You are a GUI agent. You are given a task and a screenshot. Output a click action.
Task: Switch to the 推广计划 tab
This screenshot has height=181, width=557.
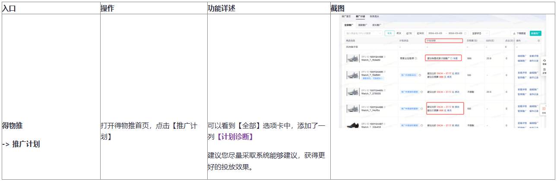click(360, 16)
